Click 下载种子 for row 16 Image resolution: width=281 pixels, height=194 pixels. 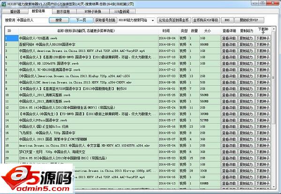263,133
